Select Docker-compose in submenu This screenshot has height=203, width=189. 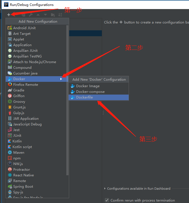tap(98, 92)
